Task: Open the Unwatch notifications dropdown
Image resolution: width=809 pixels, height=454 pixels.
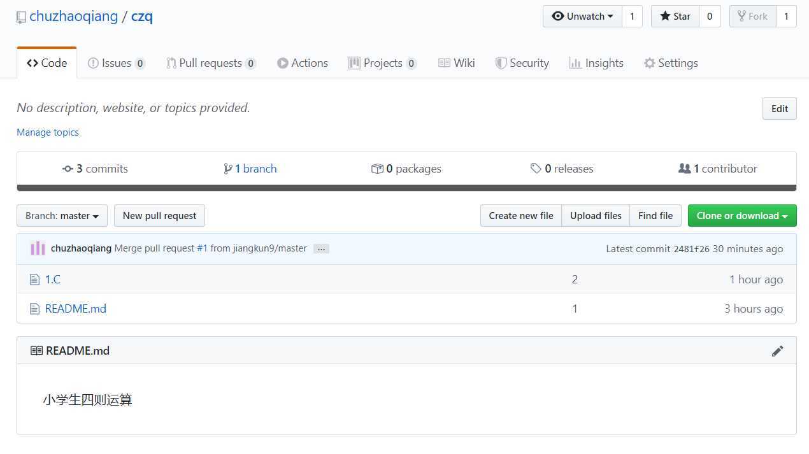Action: pyautogui.click(x=582, y=17)
